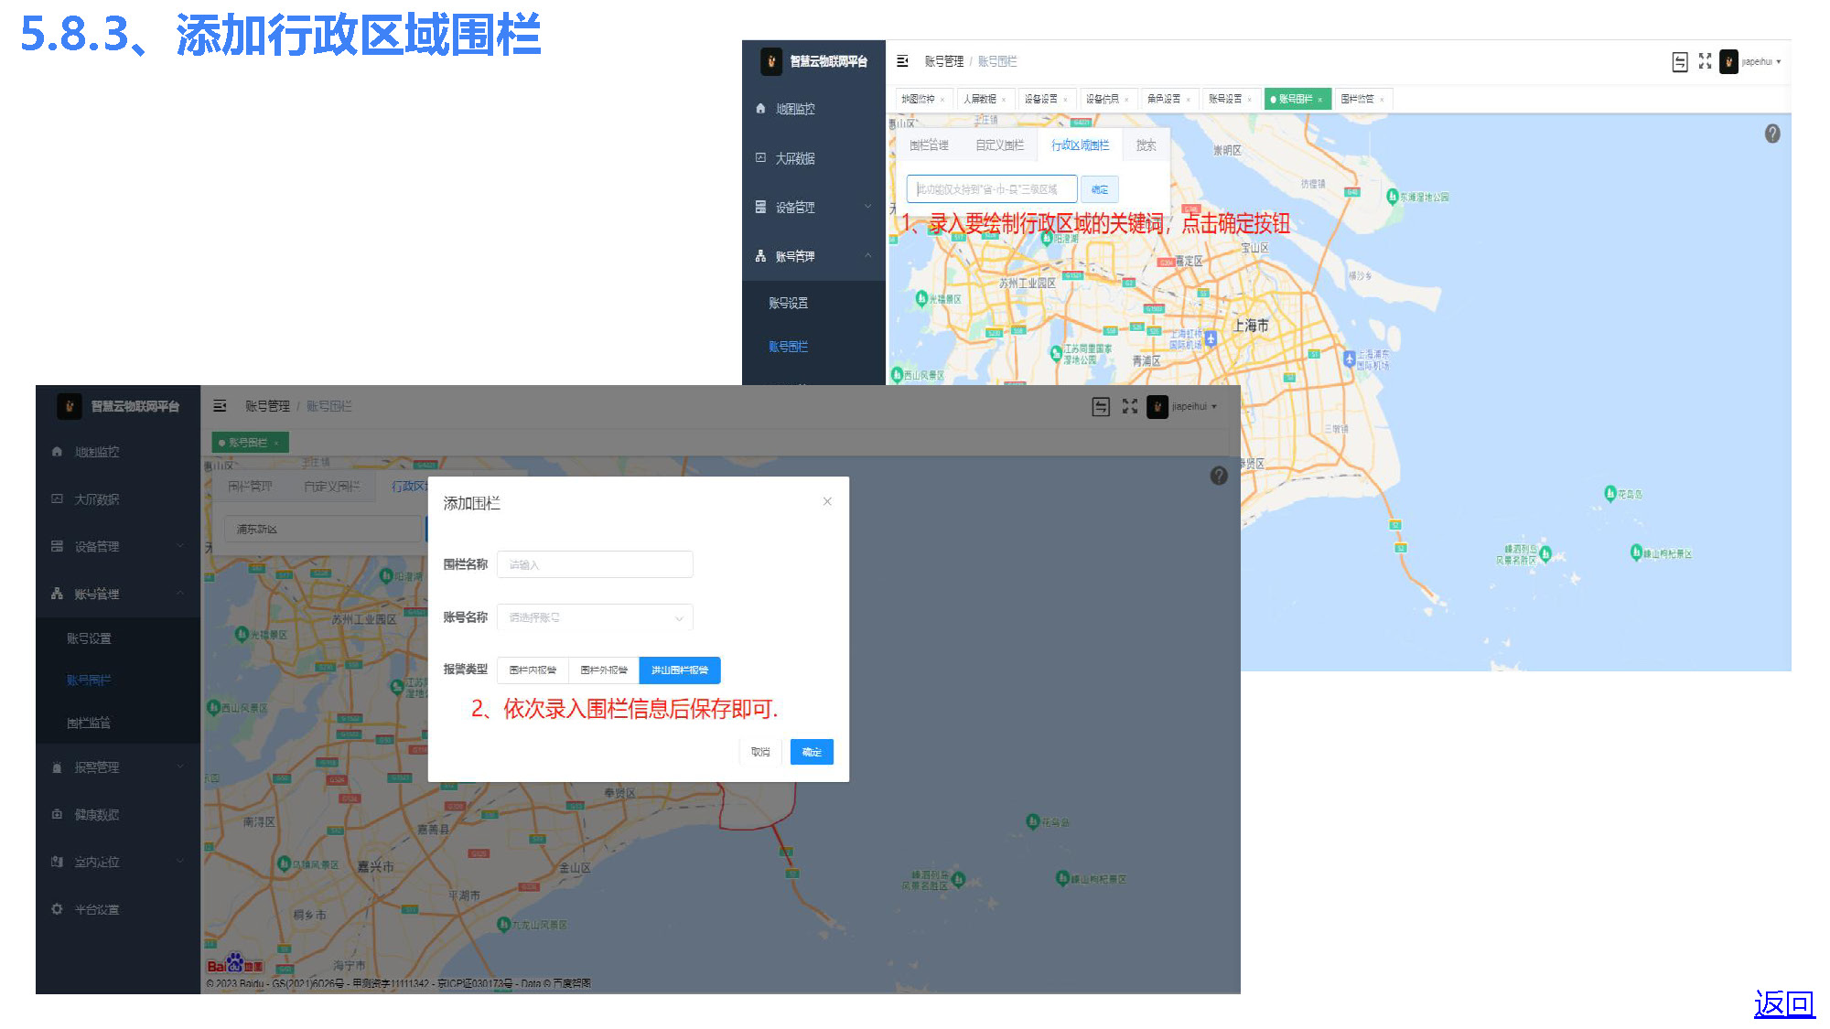Viewport: 1830px width, 1029px height.
Task: Click the 返回 link at bottom right
Action: [1784, 1003]
